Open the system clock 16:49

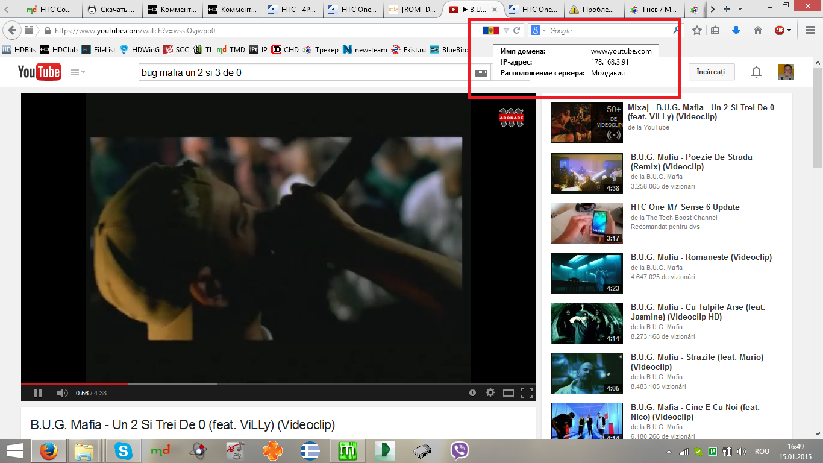[x=796, y=446]
